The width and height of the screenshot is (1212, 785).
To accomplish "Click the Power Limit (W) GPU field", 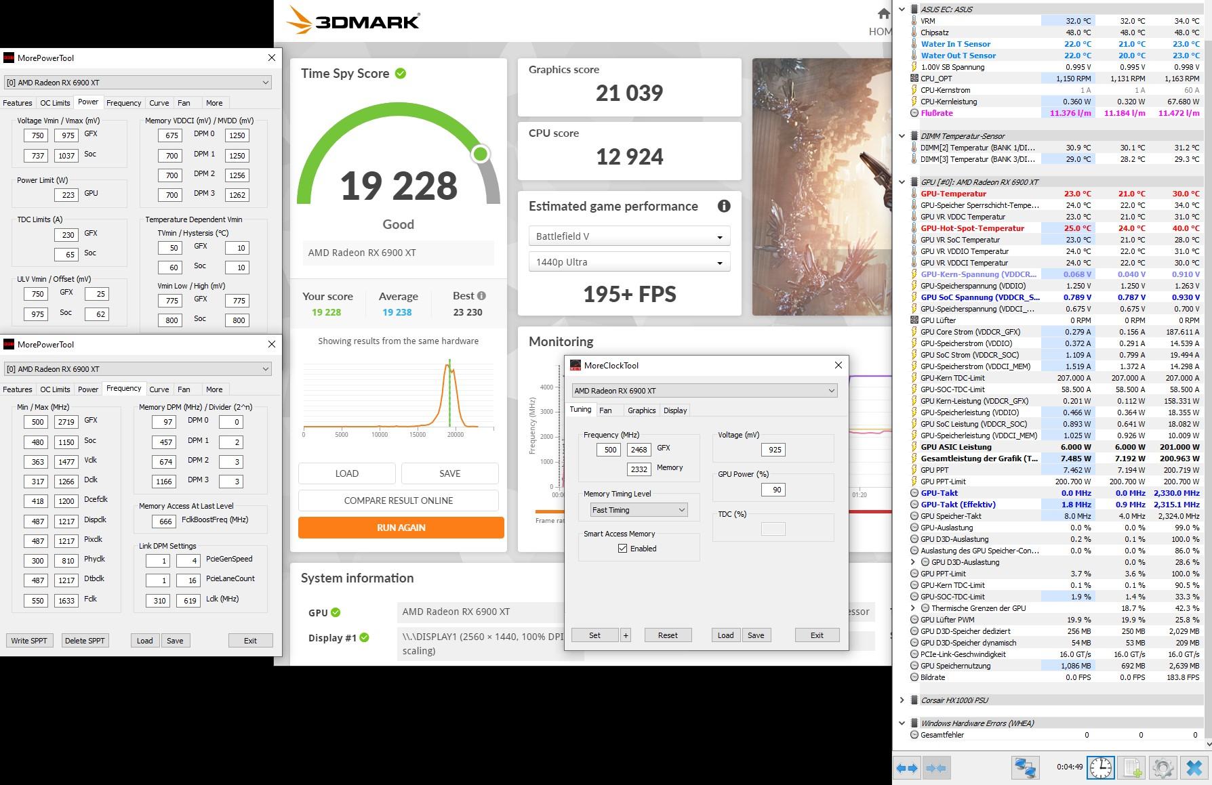I will point(66,195).
